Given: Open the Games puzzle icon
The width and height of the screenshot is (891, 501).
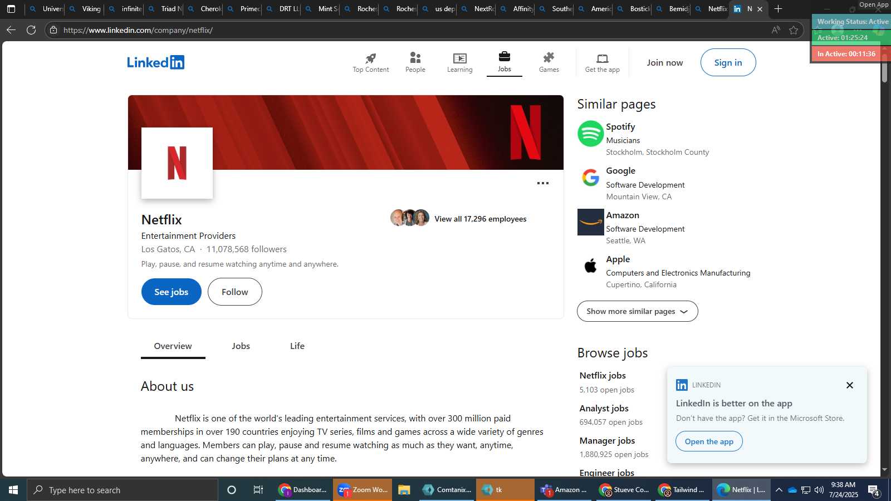Looking at the screenshot, I should [549, 58].
